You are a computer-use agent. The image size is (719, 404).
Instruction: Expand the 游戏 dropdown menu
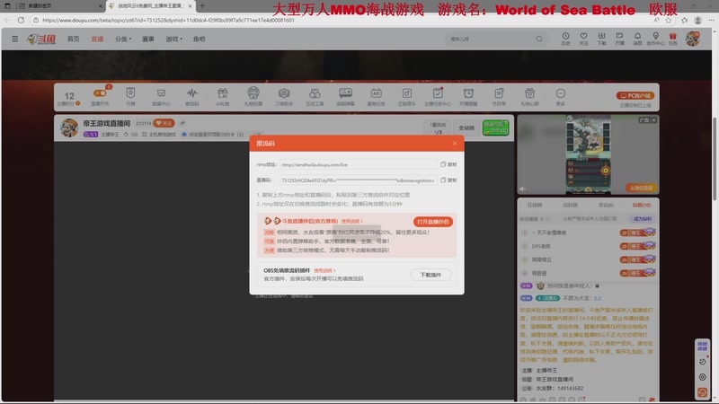point(173,39)
